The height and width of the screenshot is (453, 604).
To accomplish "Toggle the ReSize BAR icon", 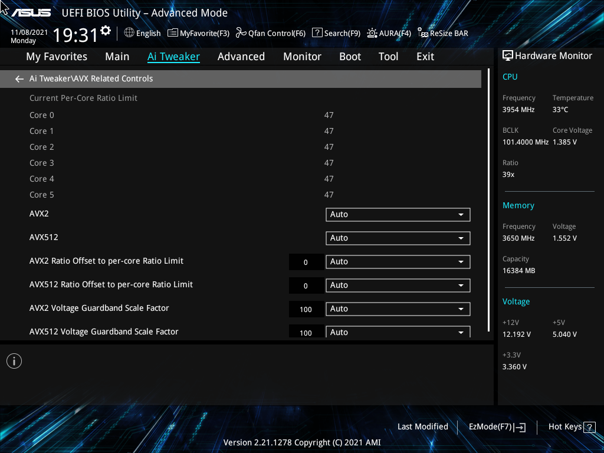I will tap(423, 33).
